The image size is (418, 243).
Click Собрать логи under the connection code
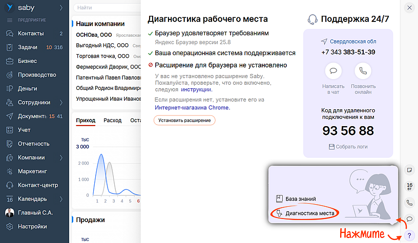[348, 147]
